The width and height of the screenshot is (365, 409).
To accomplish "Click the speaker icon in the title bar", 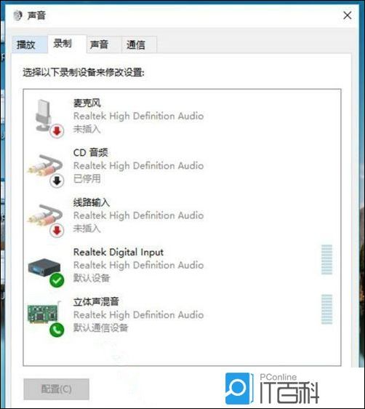I will click(18, 15).
